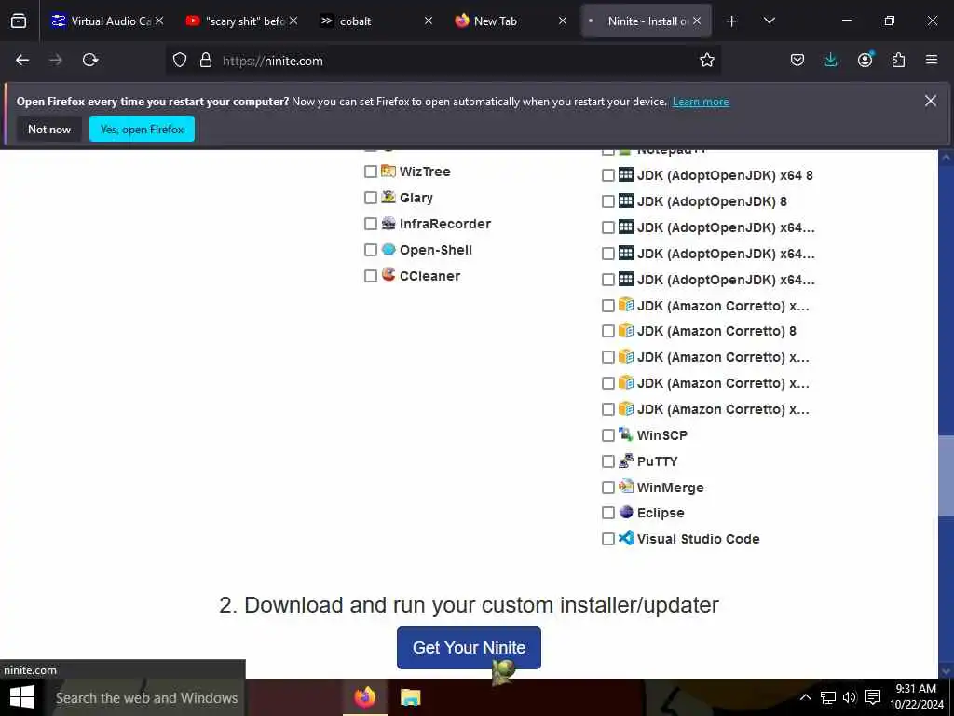Open network status in system tray

pyautogui.click(x=827, y=697)
